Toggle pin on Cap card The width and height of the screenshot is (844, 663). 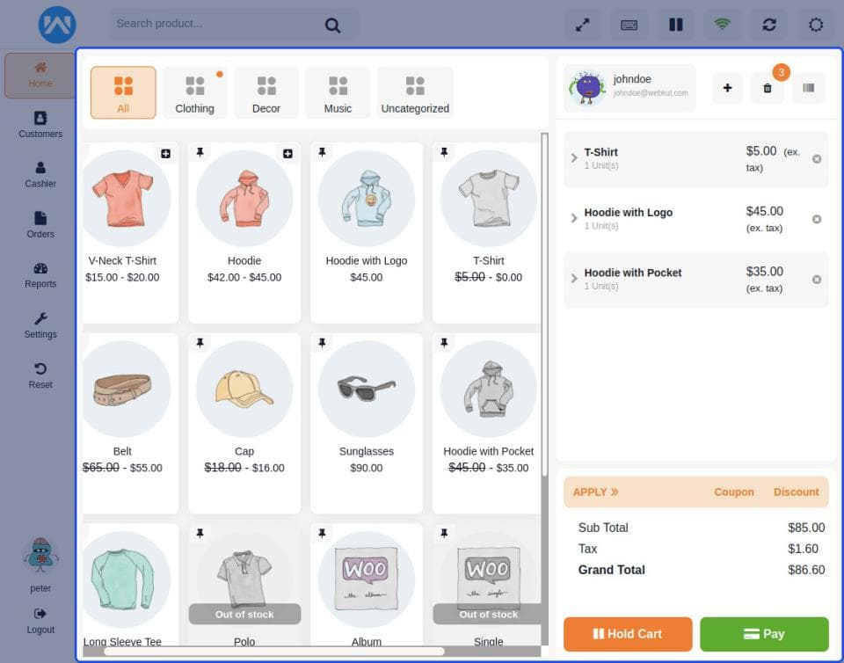pos(200,343)
